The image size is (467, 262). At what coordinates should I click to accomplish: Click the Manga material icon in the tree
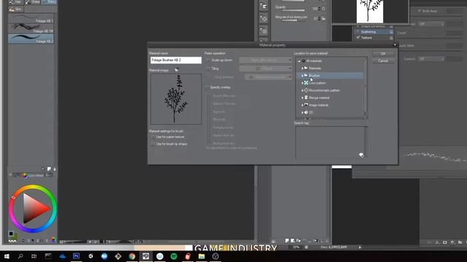(306, 98)
